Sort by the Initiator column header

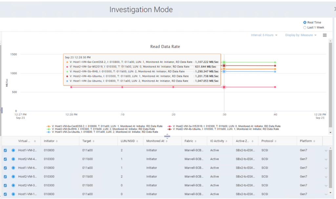(49, 141)
